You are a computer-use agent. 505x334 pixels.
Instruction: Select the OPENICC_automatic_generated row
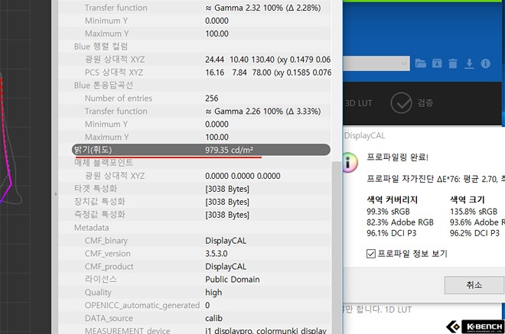pos(194,305)
